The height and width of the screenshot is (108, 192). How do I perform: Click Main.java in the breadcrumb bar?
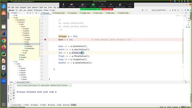coord(38,10)
